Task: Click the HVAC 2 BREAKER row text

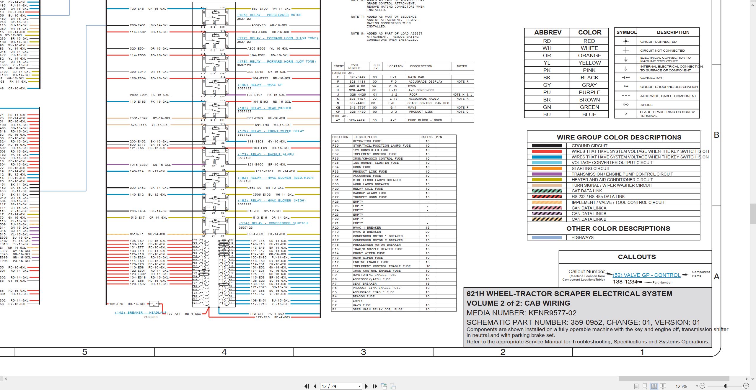Action: click(367, 232)
